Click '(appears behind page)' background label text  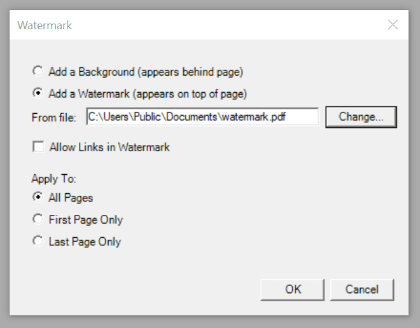click(193, 72)
